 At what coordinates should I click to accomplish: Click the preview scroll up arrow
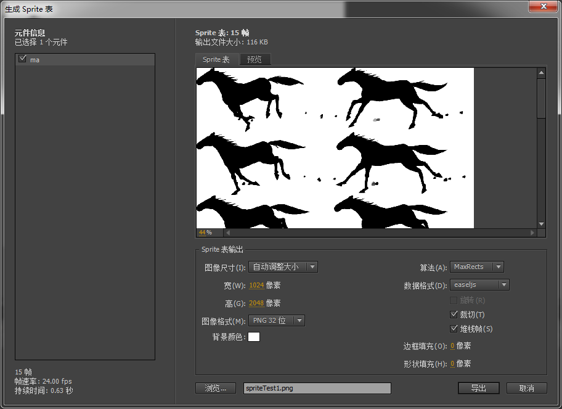point(541,72)
